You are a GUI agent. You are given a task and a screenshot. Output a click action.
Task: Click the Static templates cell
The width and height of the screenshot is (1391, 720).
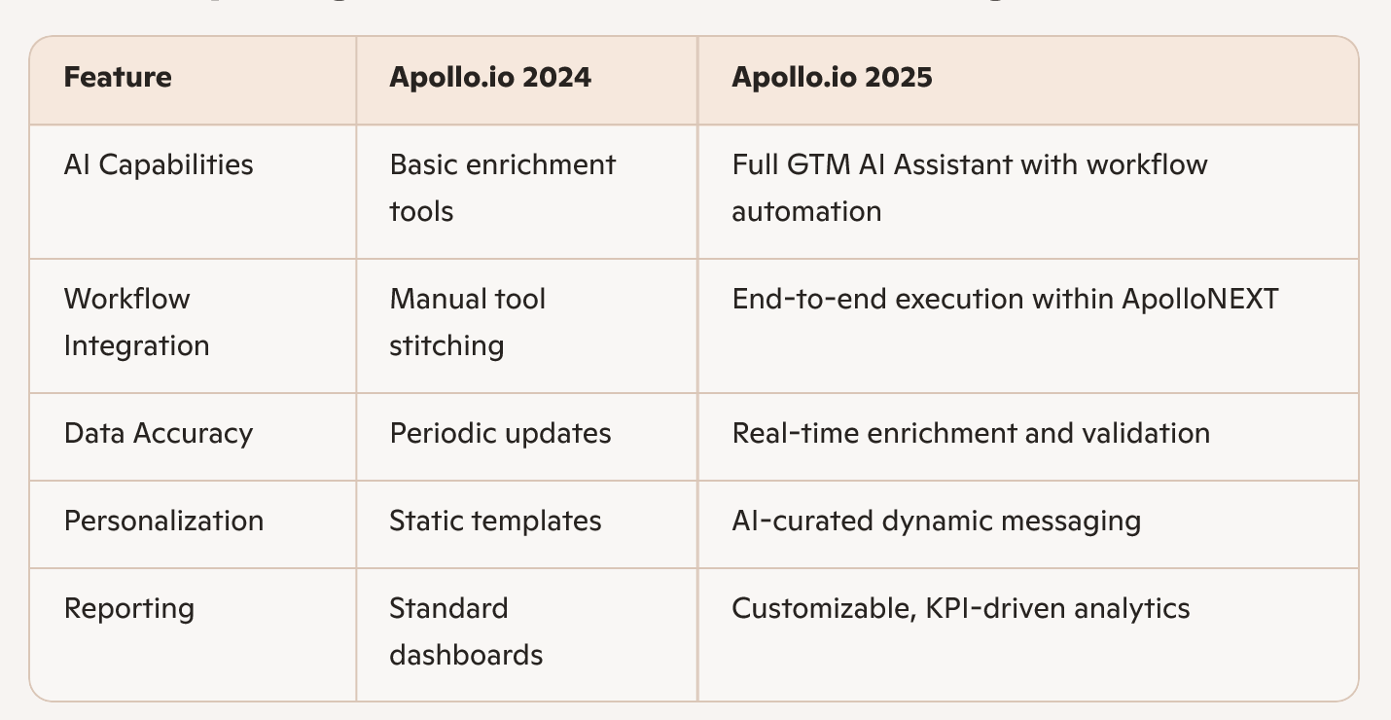click(x=495, y=521)
